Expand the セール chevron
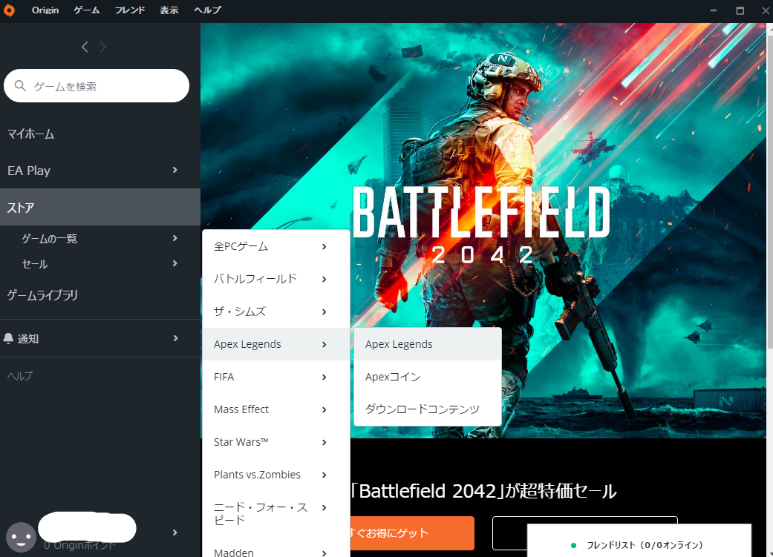 (175, 263)
